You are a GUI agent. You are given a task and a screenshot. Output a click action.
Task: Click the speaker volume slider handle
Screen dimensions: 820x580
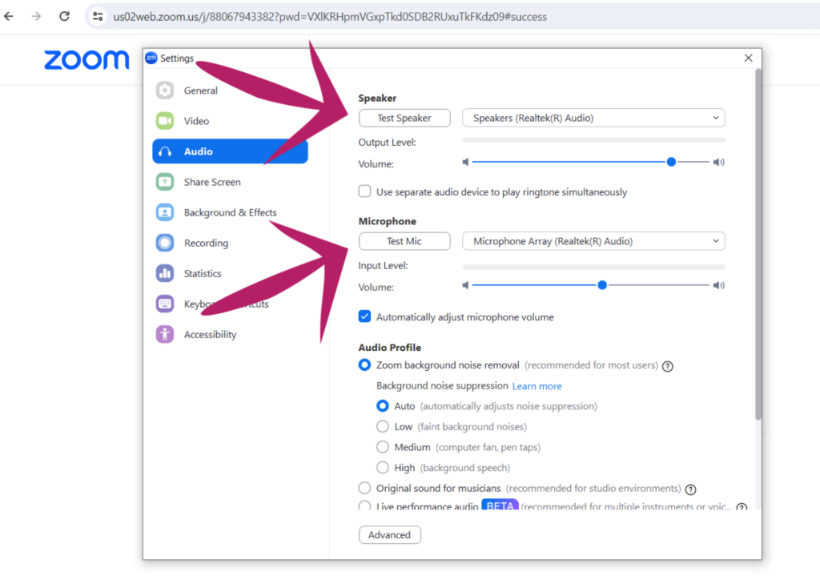(671, 162)
